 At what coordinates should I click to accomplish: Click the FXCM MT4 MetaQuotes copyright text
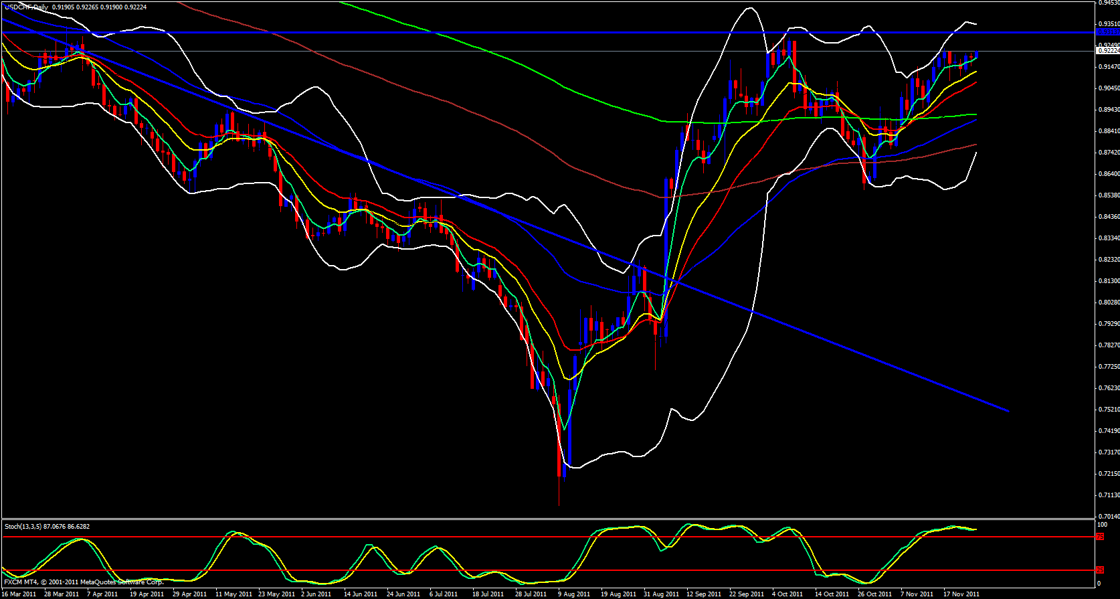click(84, 582)
